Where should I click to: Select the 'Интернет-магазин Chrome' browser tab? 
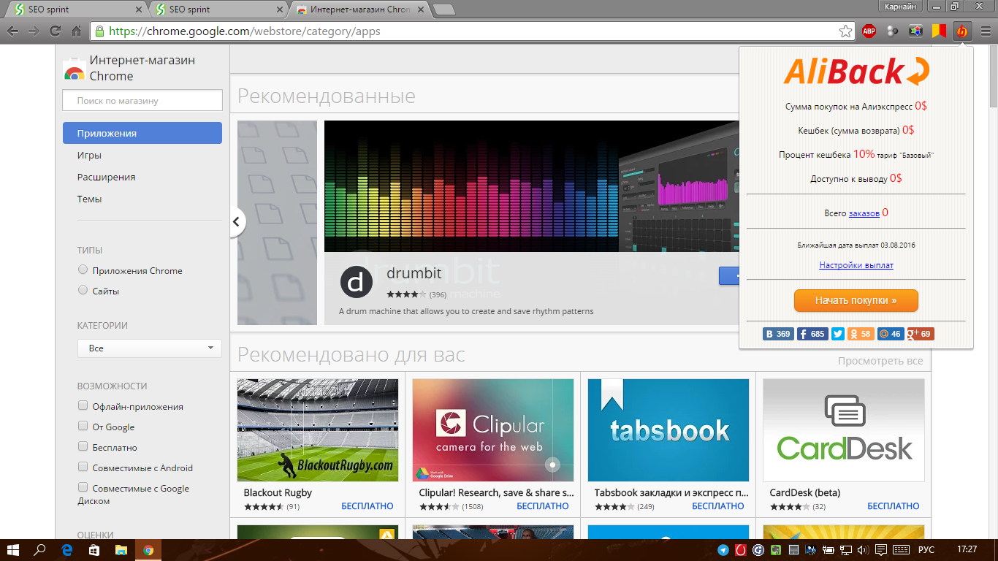pyautogui.click(x=360, y=9)
